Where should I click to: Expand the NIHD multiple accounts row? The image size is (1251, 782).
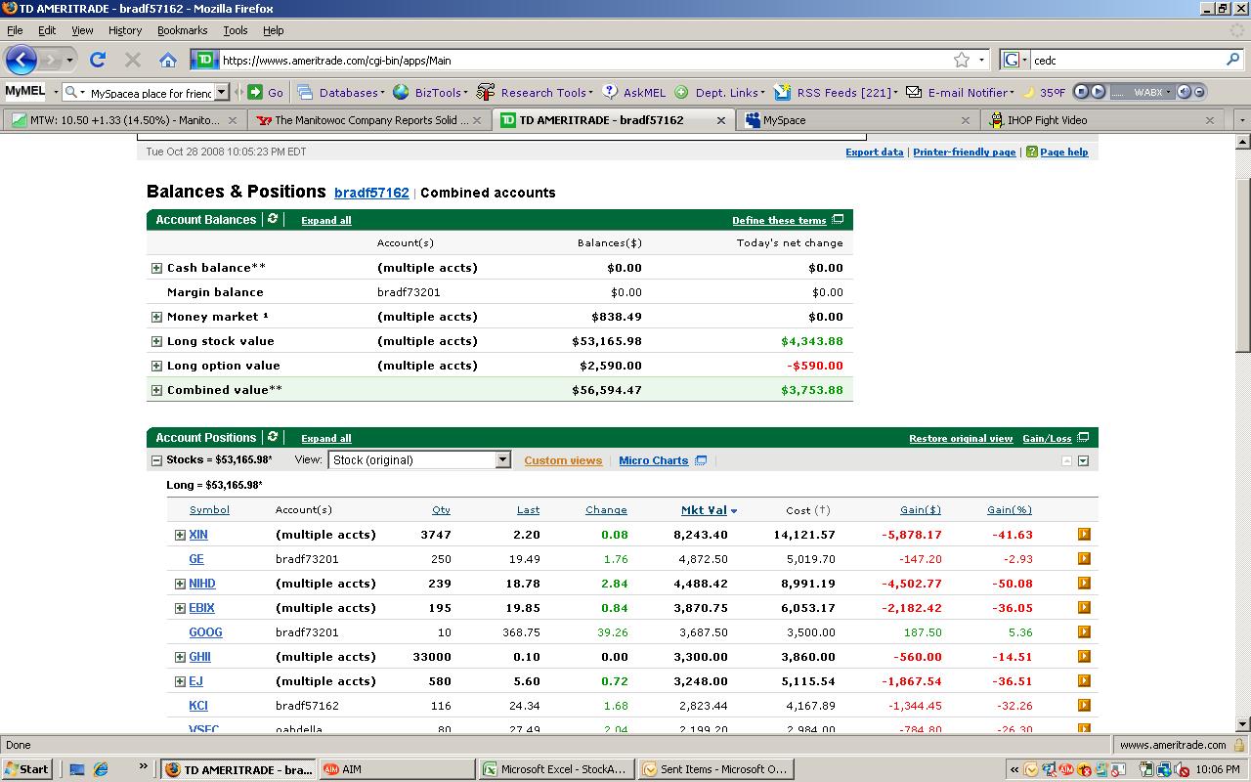pyautogui.click(x=180, y=584)
